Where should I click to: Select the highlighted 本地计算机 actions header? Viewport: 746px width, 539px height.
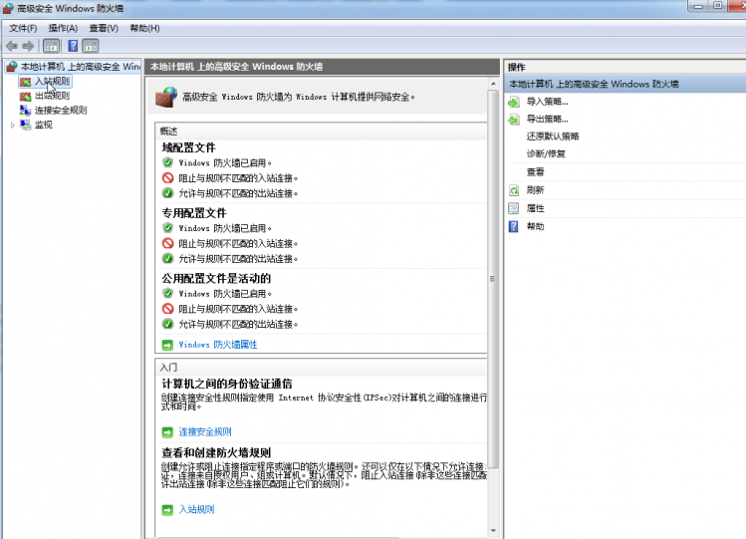tap(624, 85)
